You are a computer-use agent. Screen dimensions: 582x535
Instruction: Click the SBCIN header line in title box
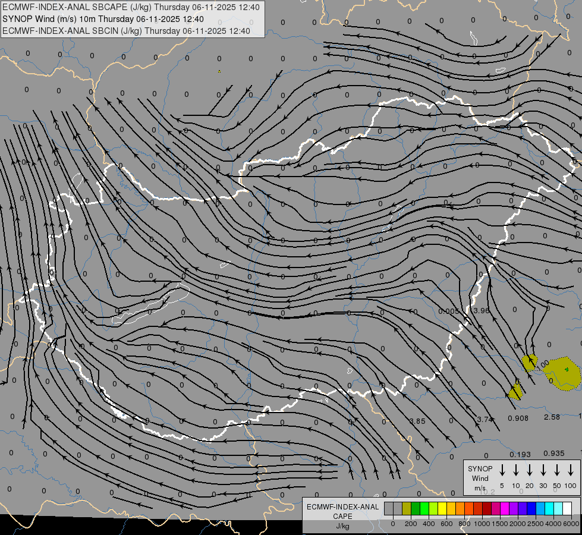pos(126,31)
